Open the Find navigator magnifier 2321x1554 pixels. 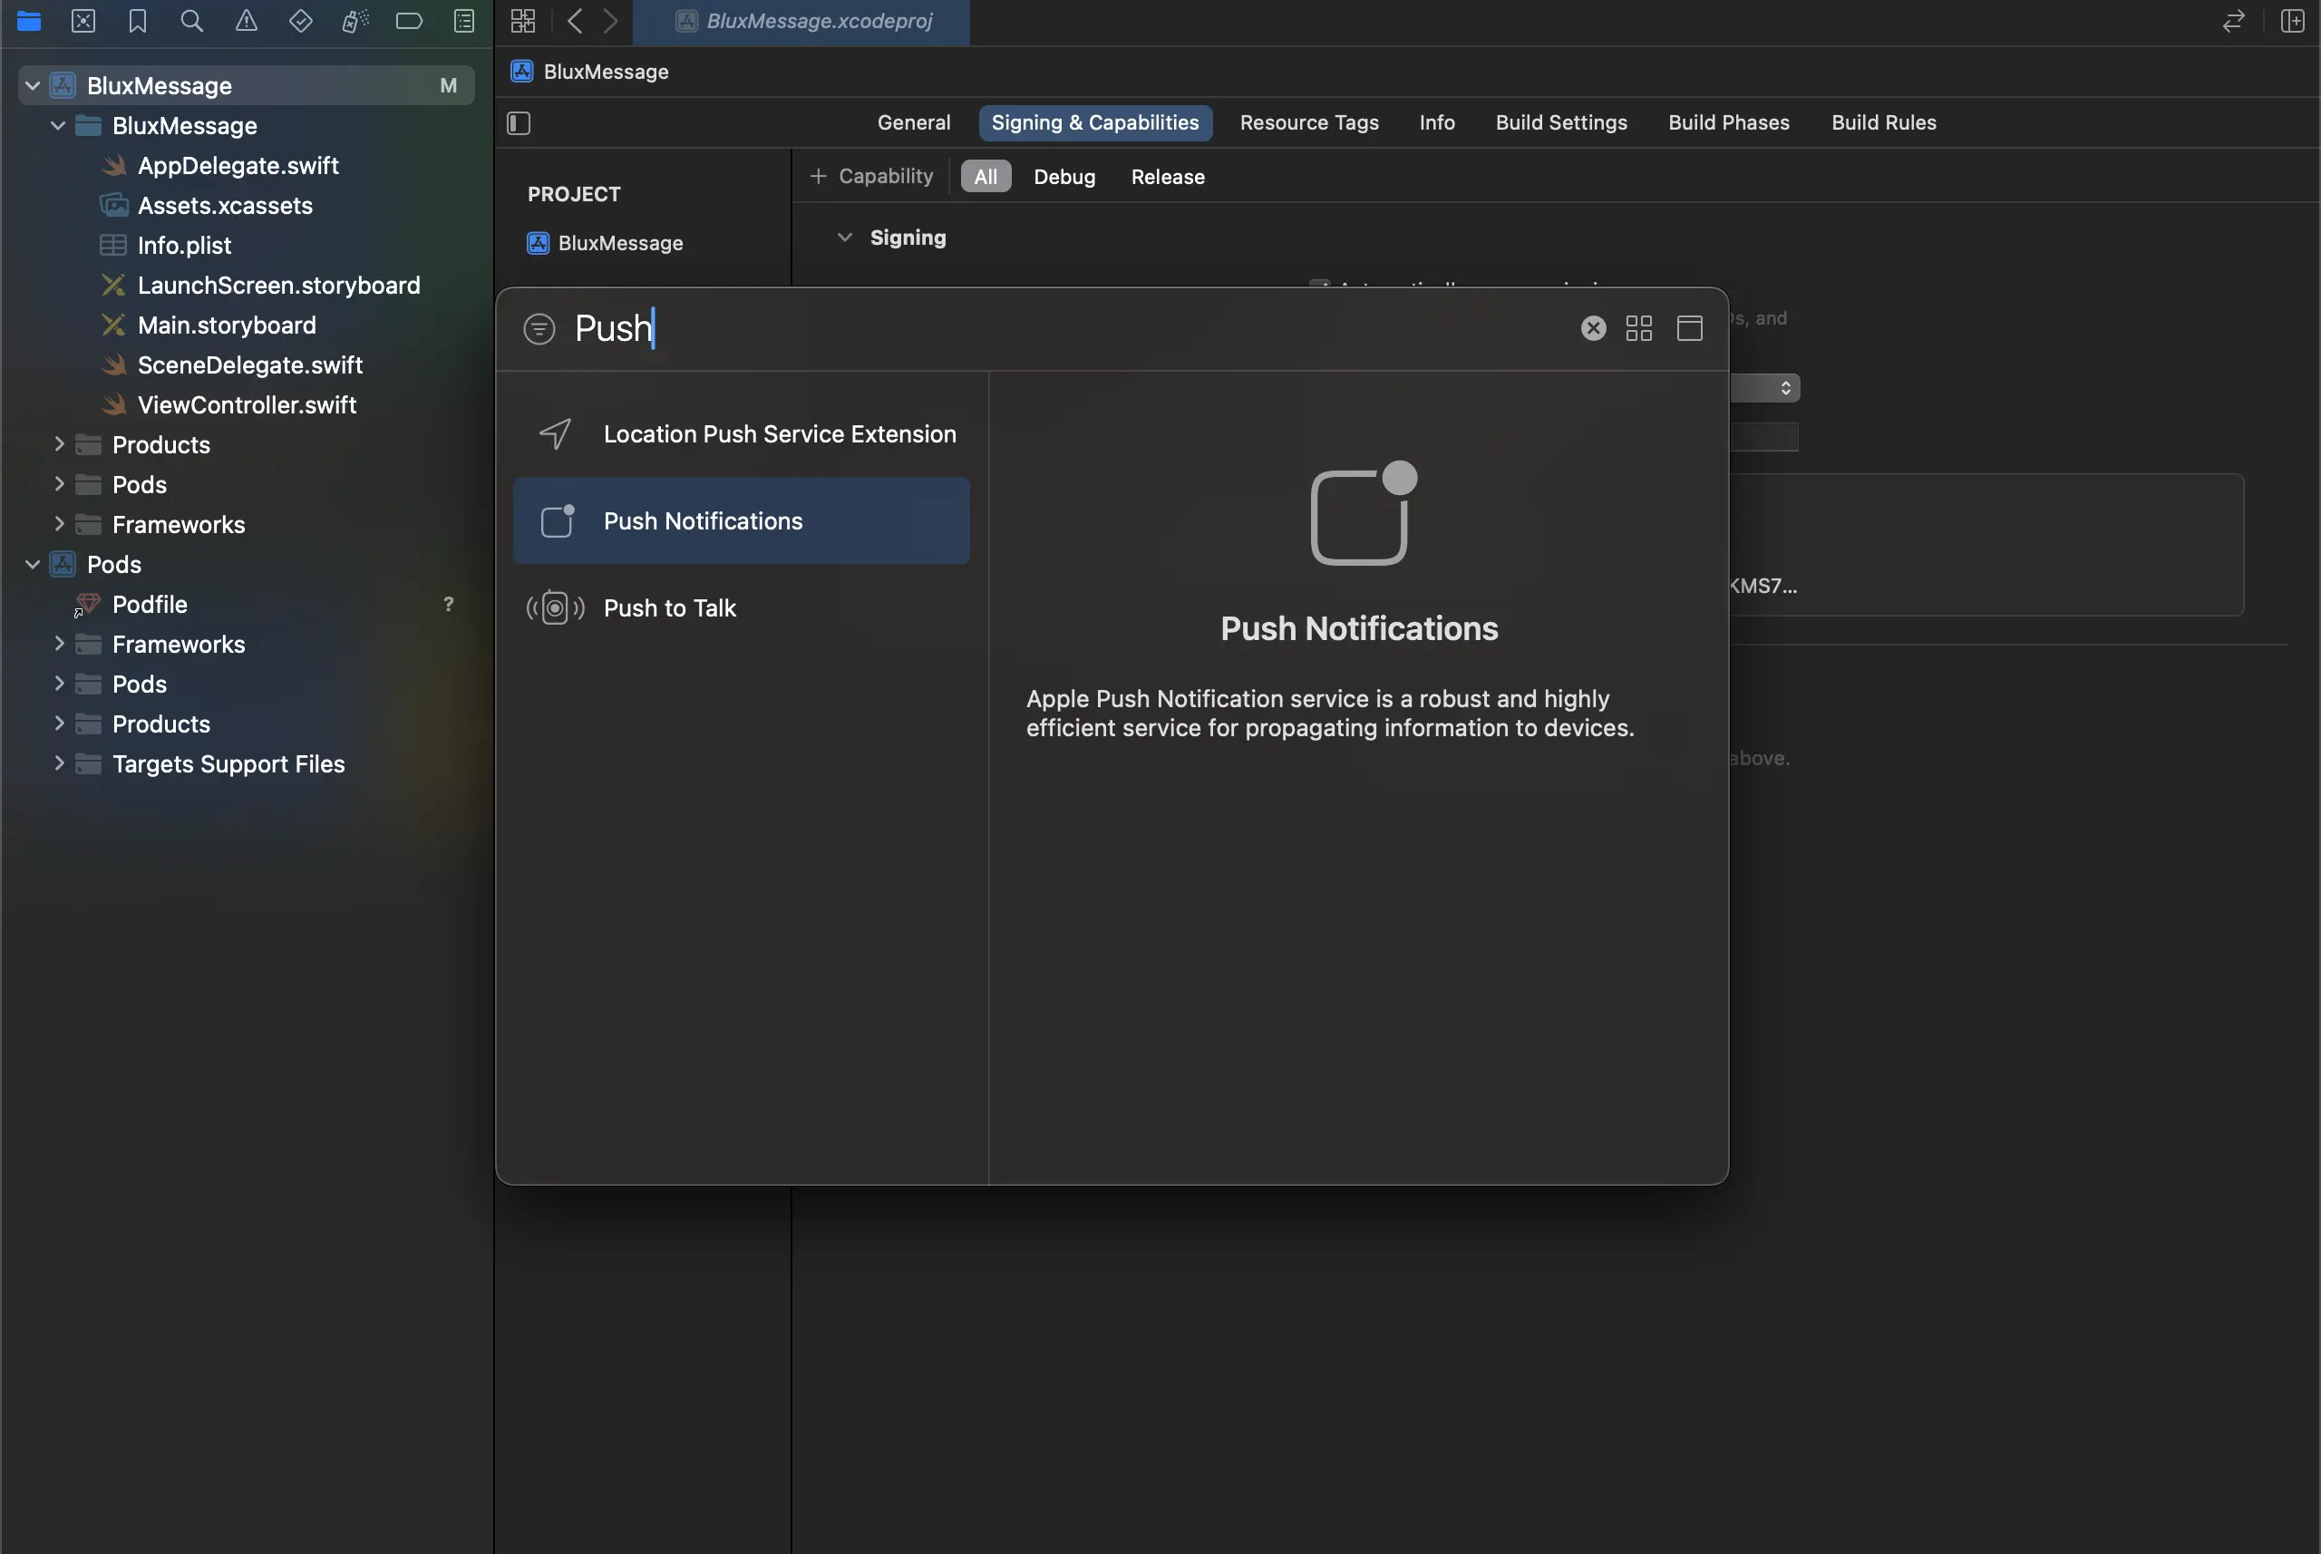pos(192,21)
